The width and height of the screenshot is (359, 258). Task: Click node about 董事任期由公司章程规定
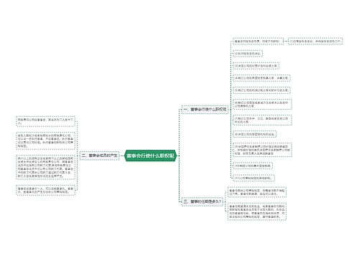tap(257, 192)
